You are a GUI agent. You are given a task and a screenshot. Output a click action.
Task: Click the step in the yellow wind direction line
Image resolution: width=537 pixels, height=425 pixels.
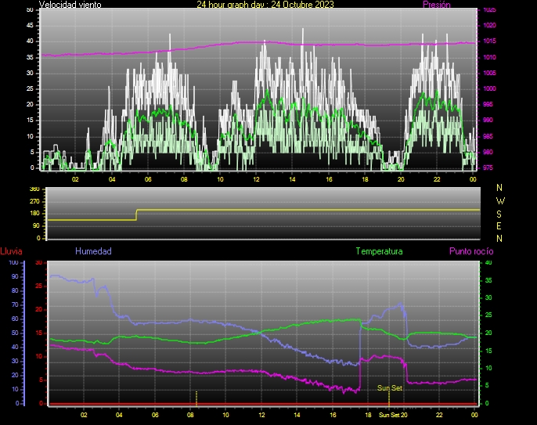(136, 214)
